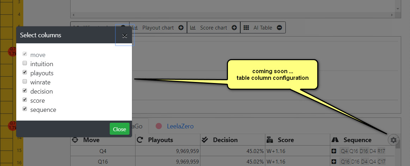The height and width of the screenshot is (166, 410).
Task: Click the gear icon for table column settings
Action: coord(393,140)
